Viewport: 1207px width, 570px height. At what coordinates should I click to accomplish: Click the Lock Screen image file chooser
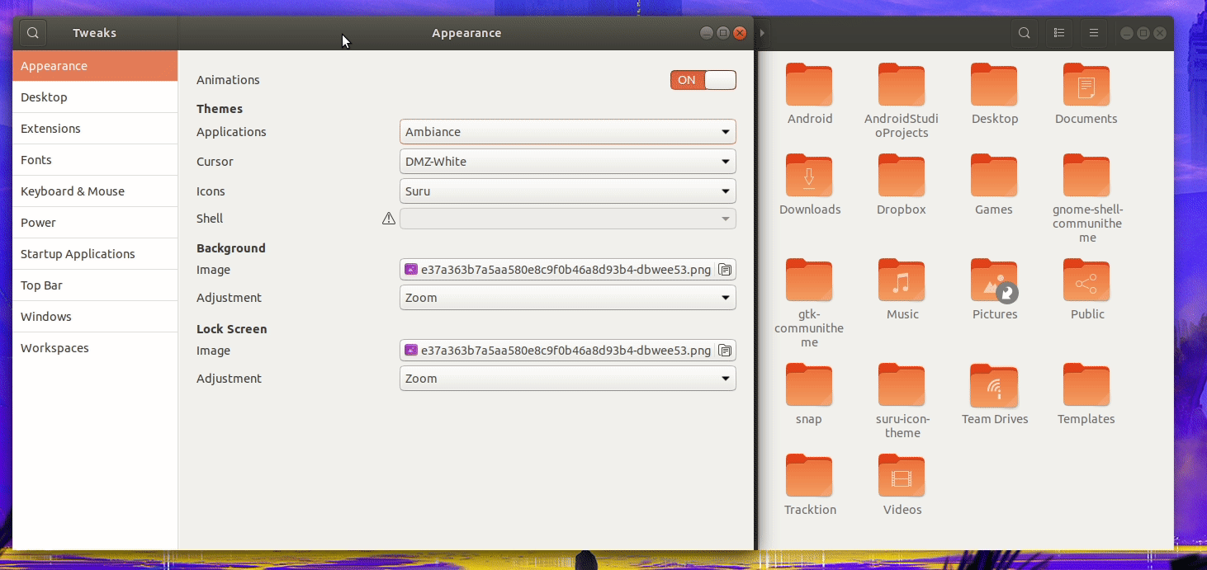coord(568,351)
